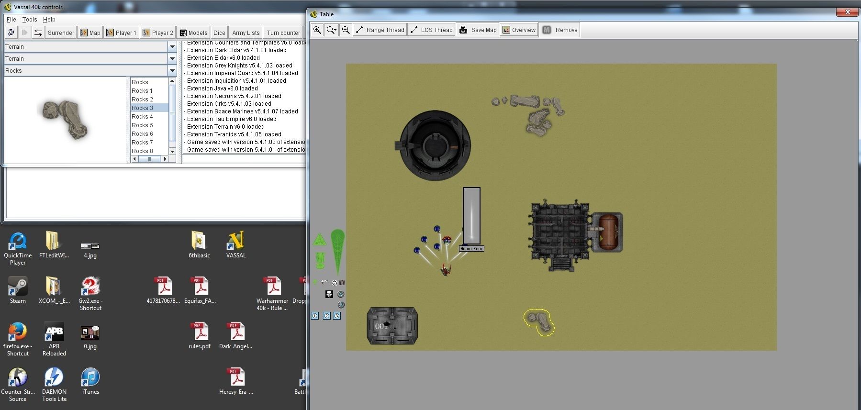This screenshot has width=861, height=410.
Task: Click the piece list horizontal scroll right arrow
Action: point(165,159)
